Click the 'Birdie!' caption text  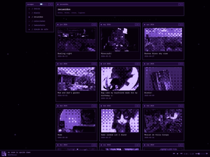(x=148, y=93)
